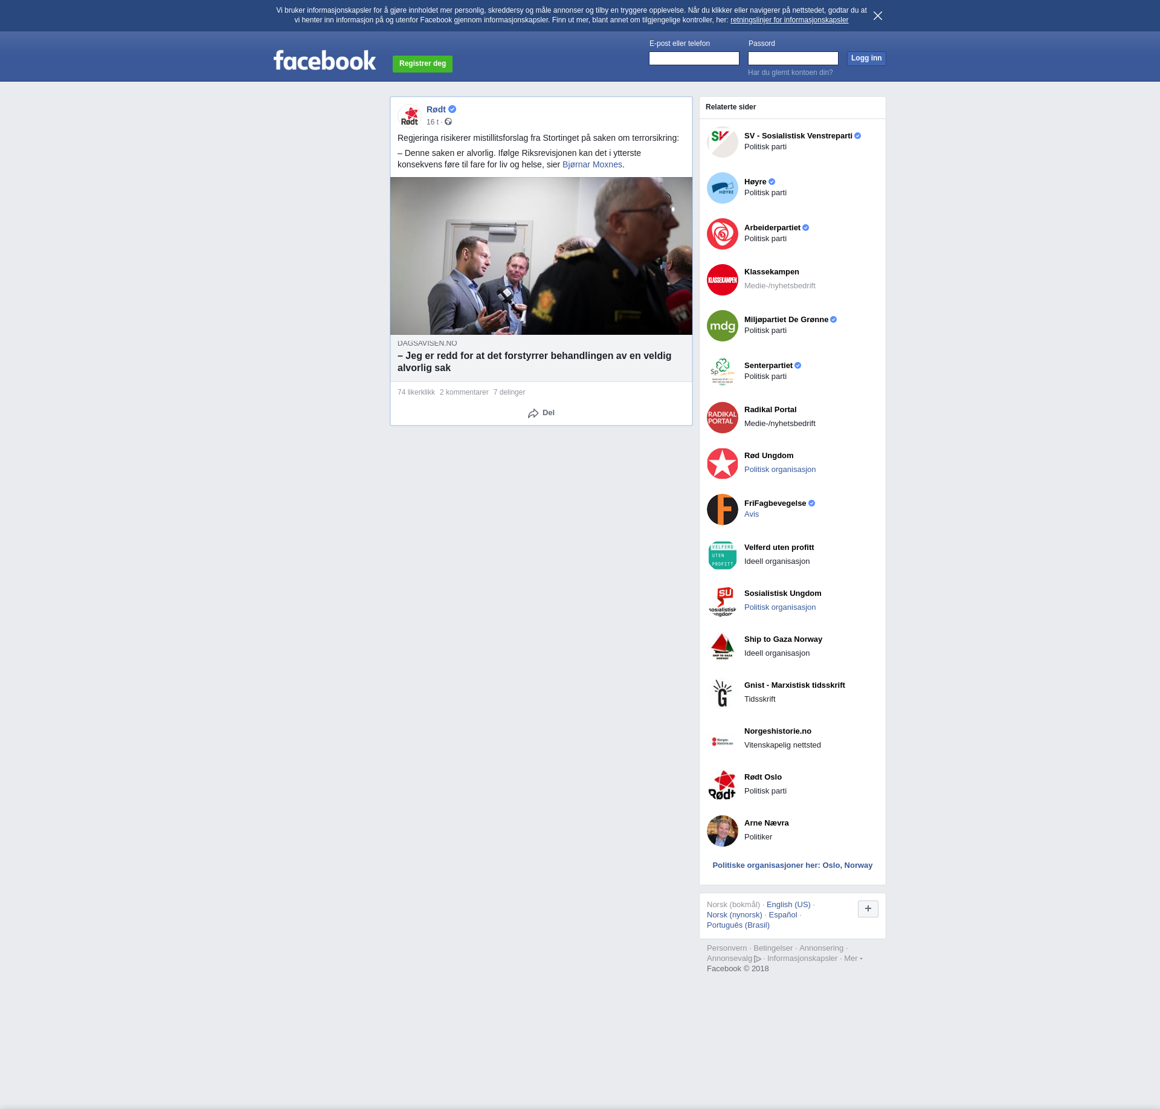The height and width of the screenshot is (1109, 1160).
Task: Open the 16 t timestamp link
Action: (x=433, y=122)
